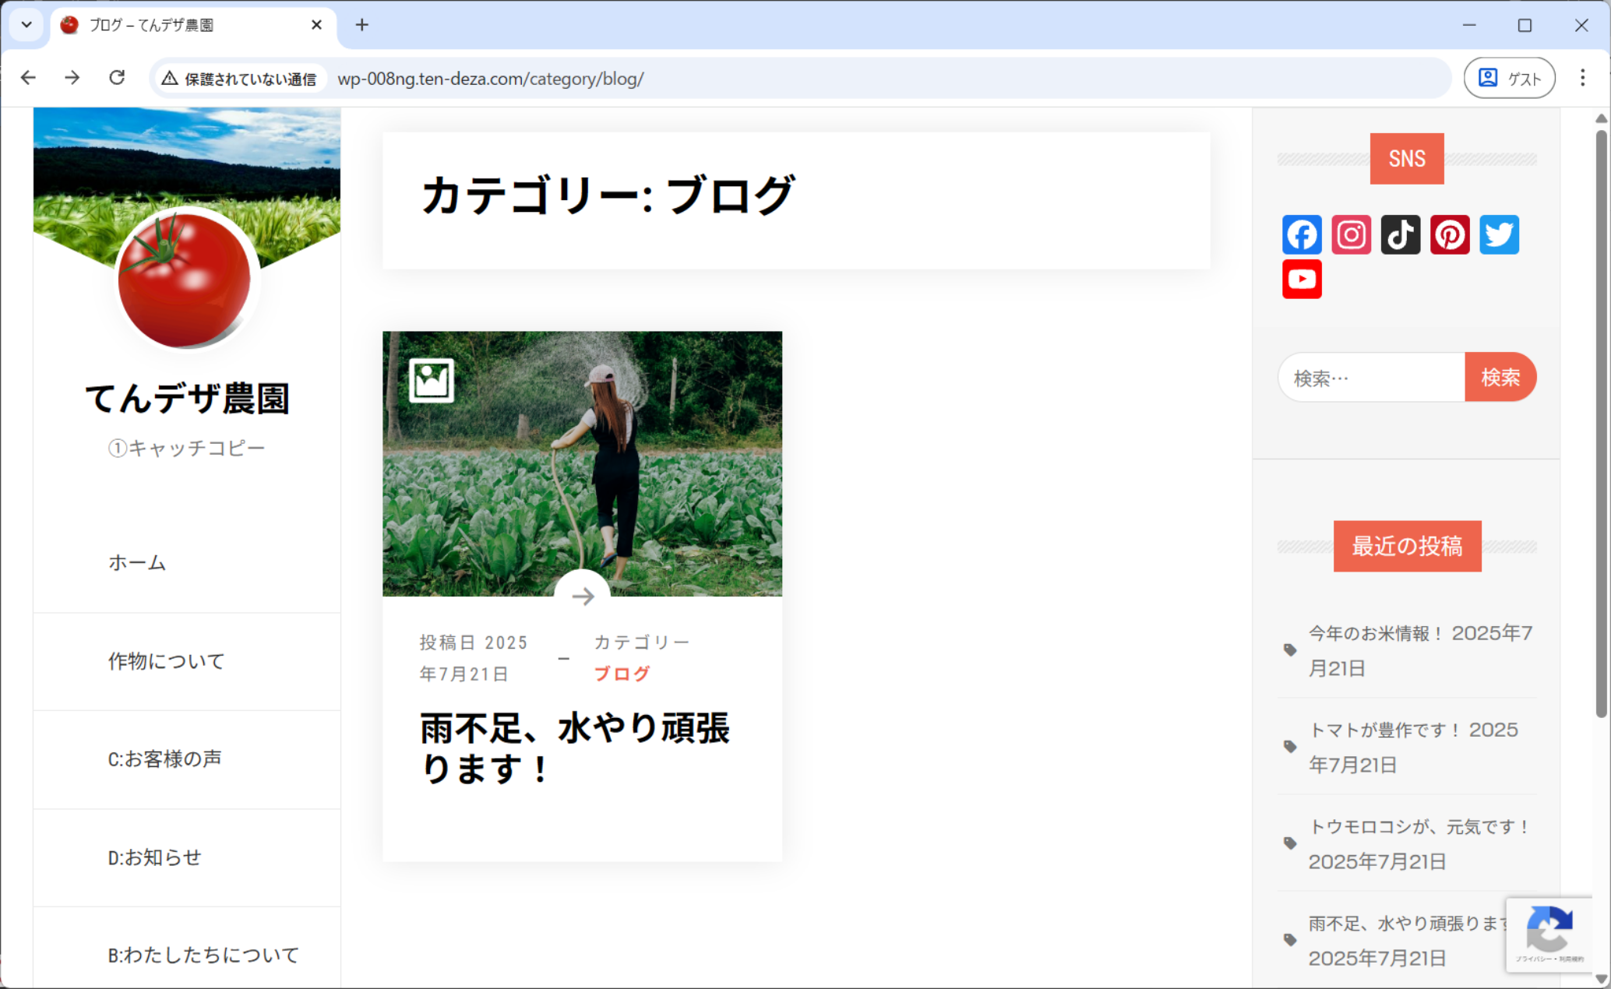Open the Instagram SNS icon
This screenshot has width=1611, height=989.
pos(1351,234)
